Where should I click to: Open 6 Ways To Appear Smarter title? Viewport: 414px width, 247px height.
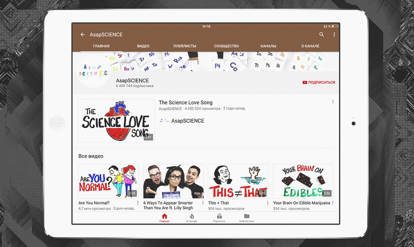(x=168, y=205)
